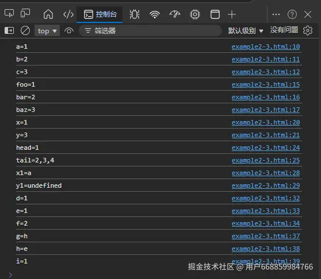Open the three-dot customize menu
The height and width of the screenshot is (279, 321).
[x=276, y=14]
